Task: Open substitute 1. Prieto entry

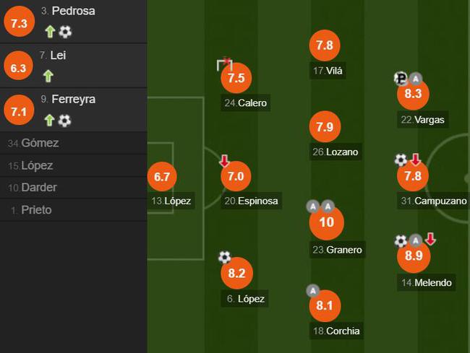Action: point(74,210)
